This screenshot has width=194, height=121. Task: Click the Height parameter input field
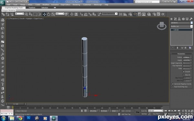186,60
